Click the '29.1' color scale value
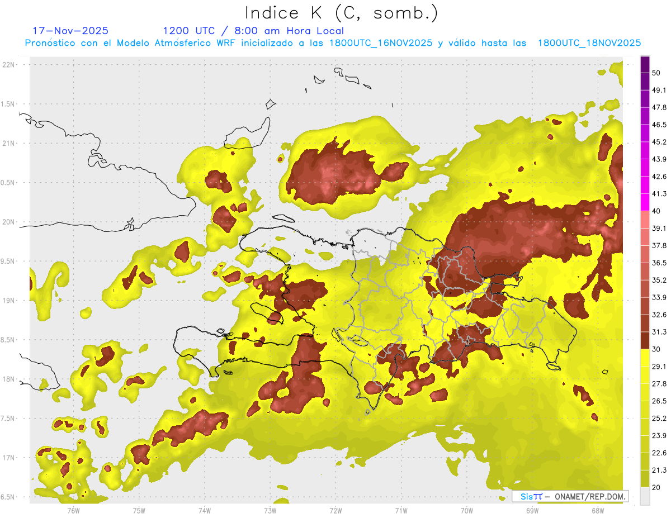Viewport: 671px width, 518px height. [659, 367]
